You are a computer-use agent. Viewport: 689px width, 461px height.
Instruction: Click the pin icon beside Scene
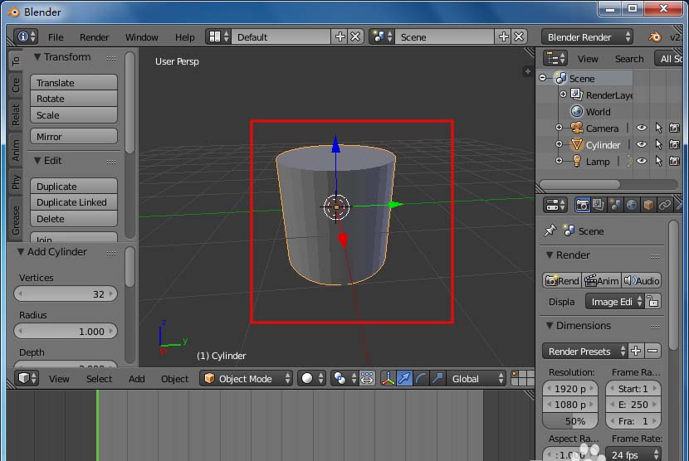click(x=550, y=230)
